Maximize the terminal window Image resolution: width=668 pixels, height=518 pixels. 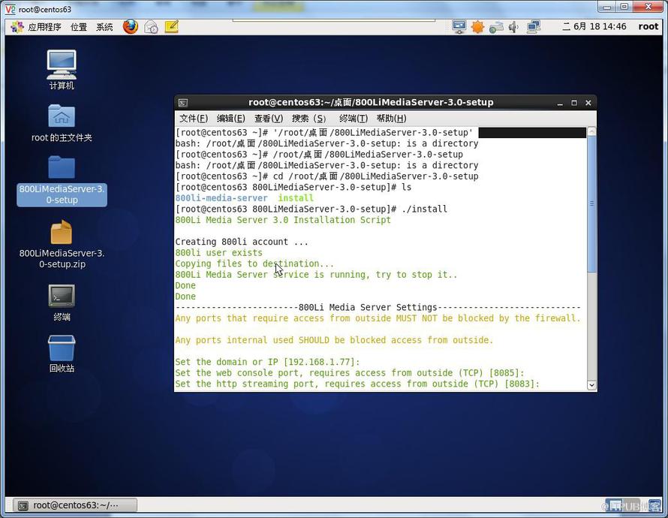coord(574,103)
